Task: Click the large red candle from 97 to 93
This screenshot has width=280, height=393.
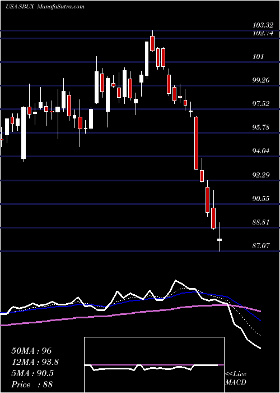Action: tap(197, 143)
